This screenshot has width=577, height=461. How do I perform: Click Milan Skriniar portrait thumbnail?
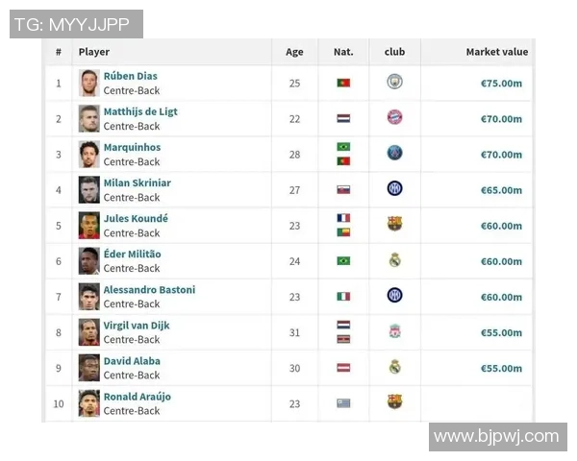(x=89, y=189)
